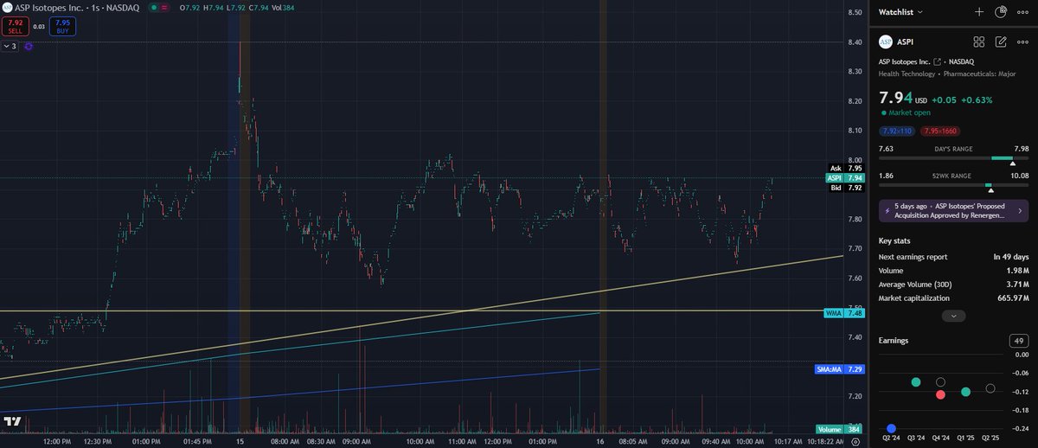Click the SMA:MA 7.29 price scale label
The image size is (1038, 448).
(839, 369)
